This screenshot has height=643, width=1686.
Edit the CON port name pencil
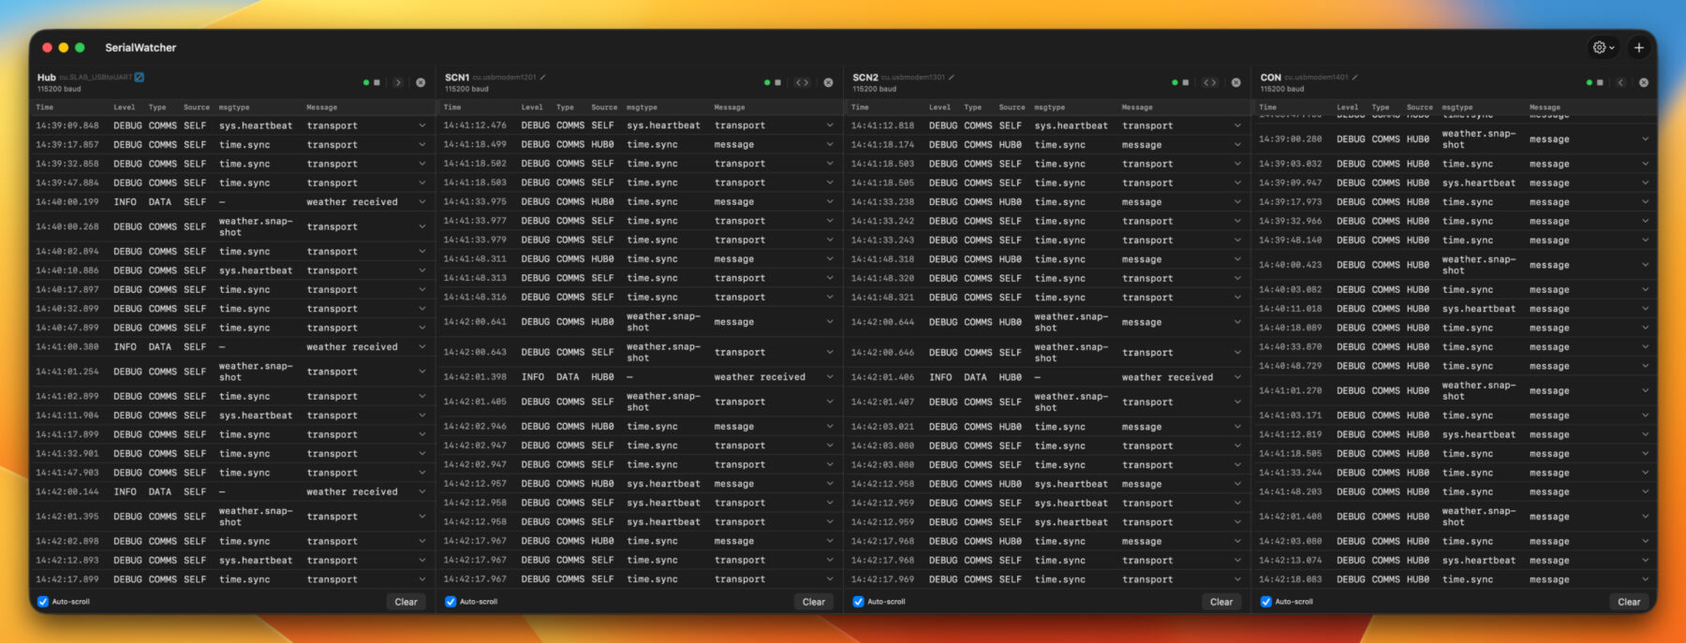(1354, 78)
